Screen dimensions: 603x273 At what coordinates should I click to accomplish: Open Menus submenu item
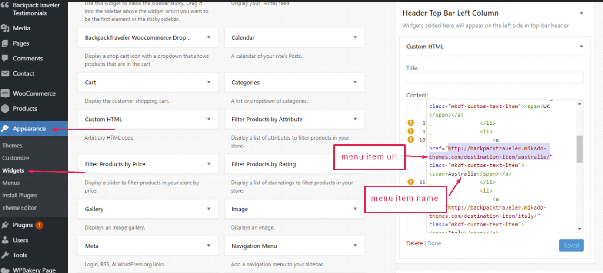click(11, 183)
